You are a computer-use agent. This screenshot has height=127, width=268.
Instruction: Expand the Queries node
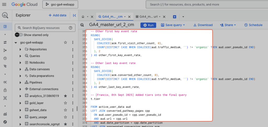[x=20, y=56]
